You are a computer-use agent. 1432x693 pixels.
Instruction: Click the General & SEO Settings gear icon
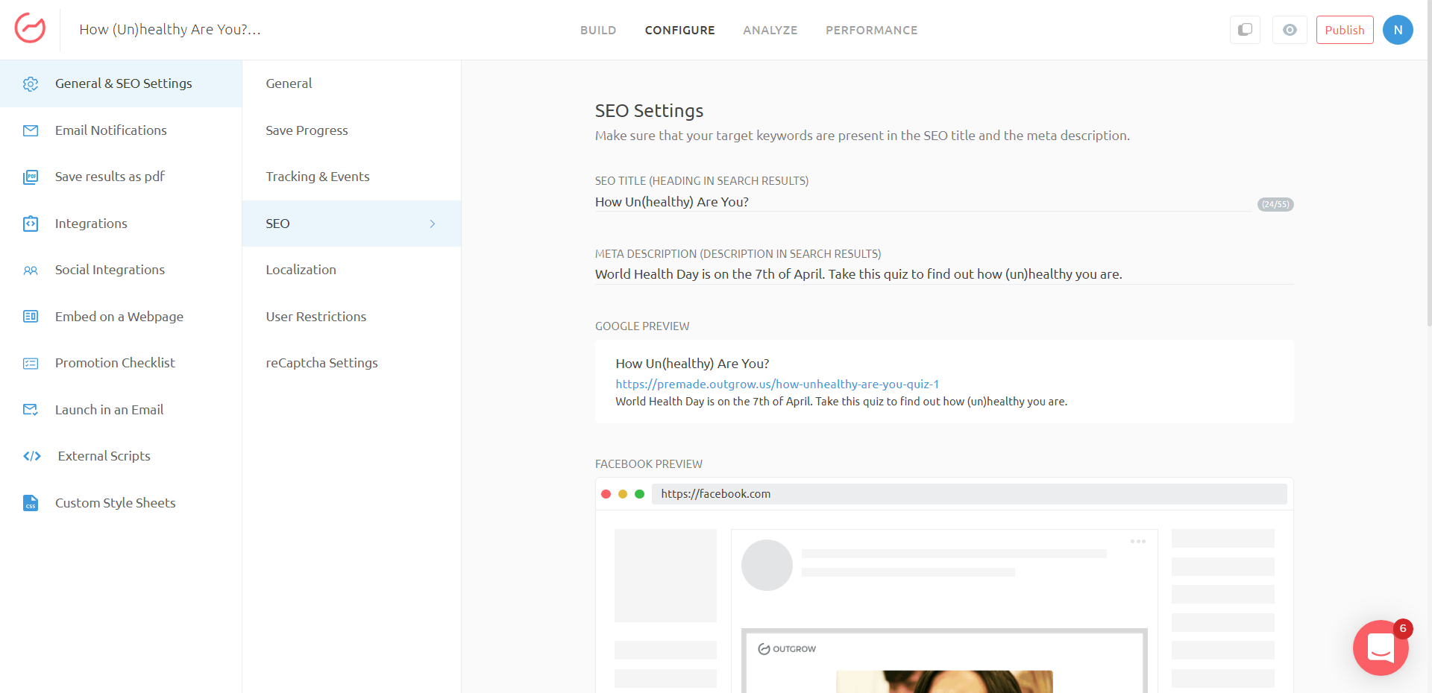pyautogui.click(x=31, y=84)
